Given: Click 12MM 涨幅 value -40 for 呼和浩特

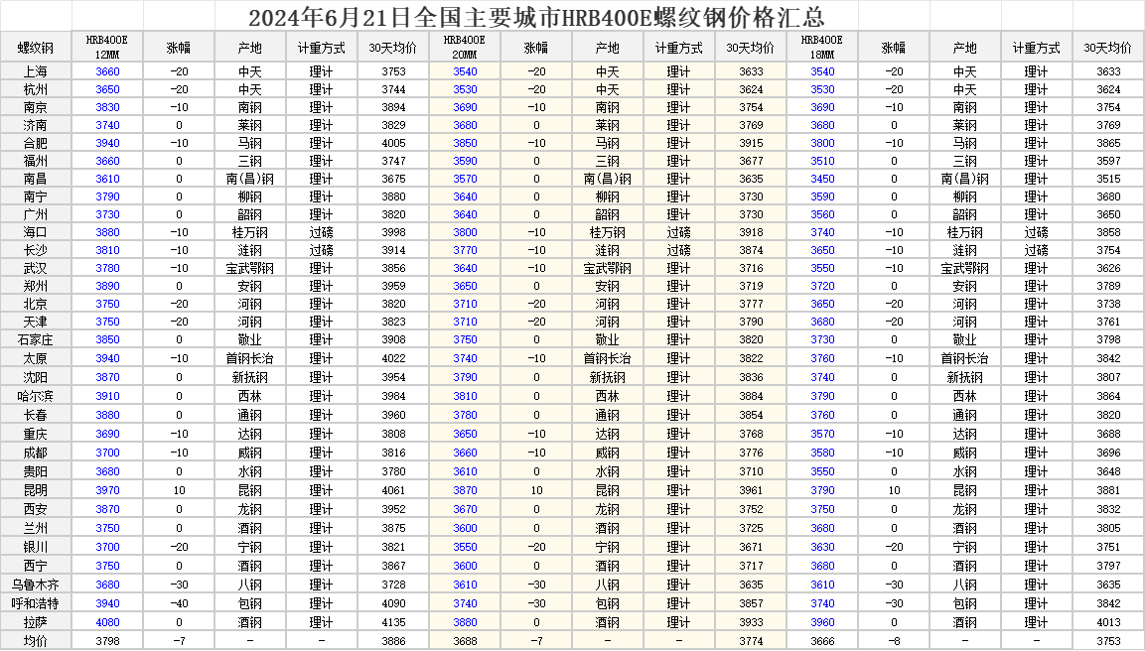Looking at the screenshot, I should [x=179, y=603].
